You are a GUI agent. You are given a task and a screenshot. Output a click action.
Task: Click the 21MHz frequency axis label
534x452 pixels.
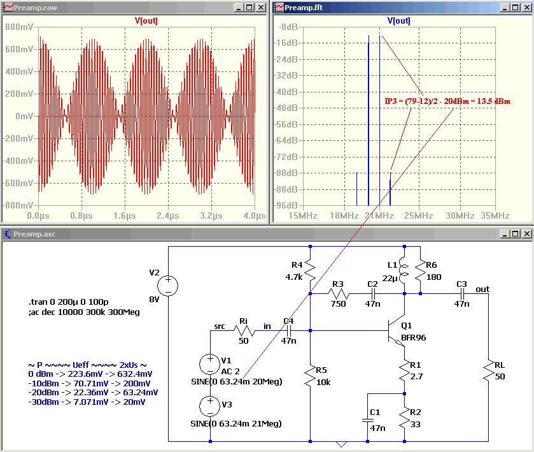379,215
